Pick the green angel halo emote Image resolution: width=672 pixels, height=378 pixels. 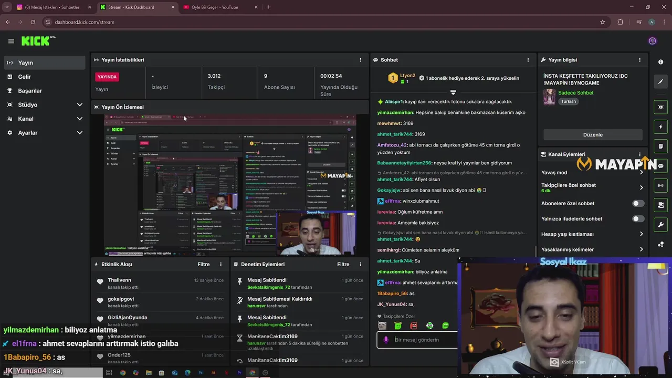coord(398,325)
